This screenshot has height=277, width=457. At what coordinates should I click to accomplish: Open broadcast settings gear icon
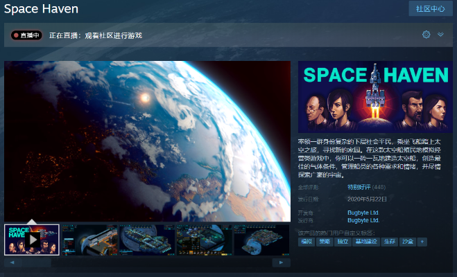[426, 35]
